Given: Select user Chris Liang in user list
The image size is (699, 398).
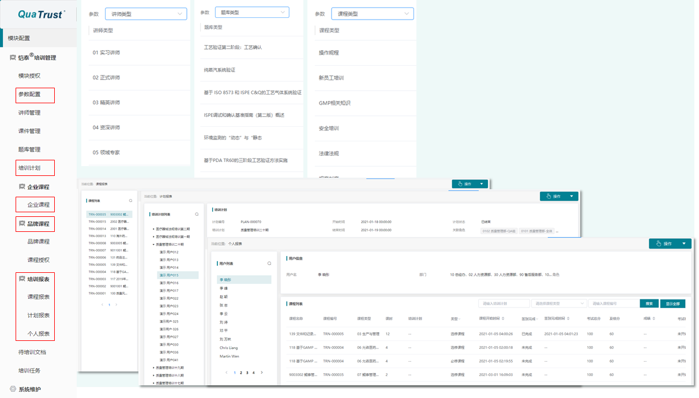Looking at the screenshot, I should 228,348.
